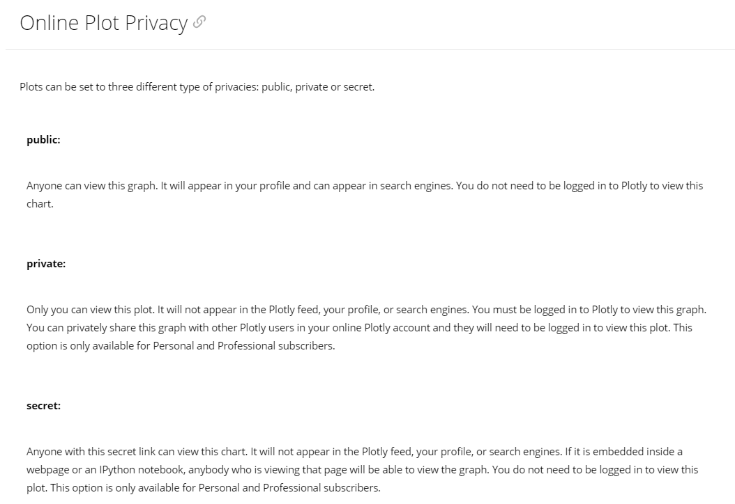Click the intro sentence about three privacy types
Image resolution: width=735 pixels, height=504 pixels.
tap(197, 87)
